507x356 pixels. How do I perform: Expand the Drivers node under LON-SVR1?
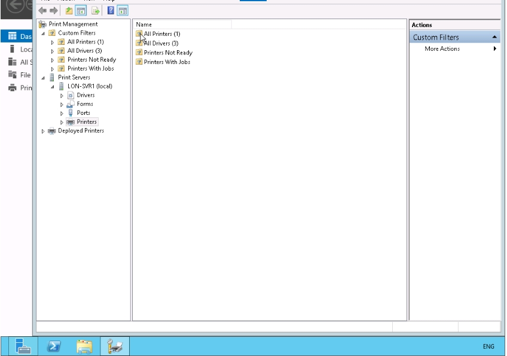pos(62,96)
